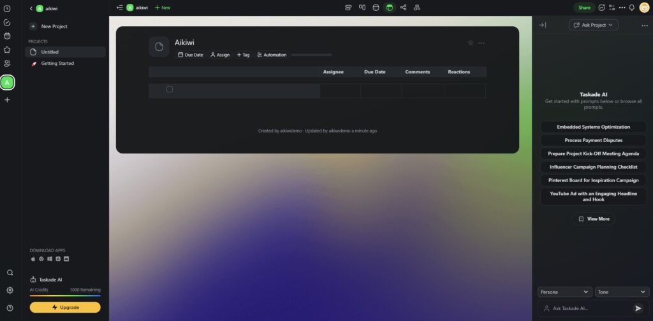Switch to Mind Map view icon
This screenshot has width=653, height=321.
(x=403, y=8)
